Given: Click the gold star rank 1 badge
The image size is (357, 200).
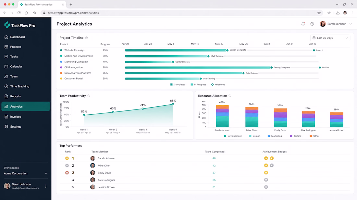Looking at the screenshot, I should (67, 158).
